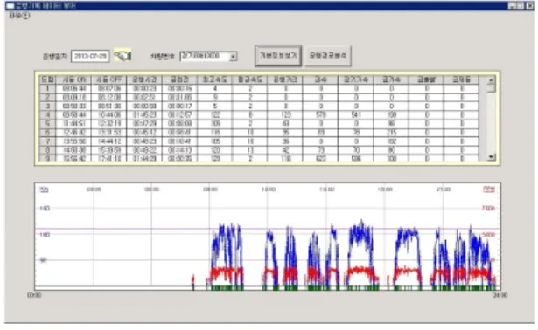Click the 2013-07-29 date input field
The image size is (538, 330).
pyautogui.click(x=90, y=56)
